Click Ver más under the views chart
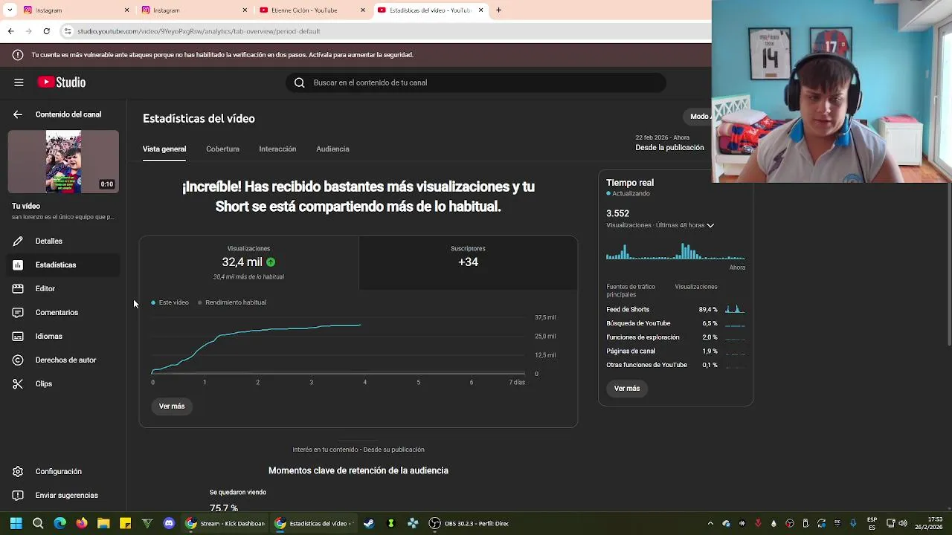Screen dimensions: 952x535 click(x=172, y=406)
